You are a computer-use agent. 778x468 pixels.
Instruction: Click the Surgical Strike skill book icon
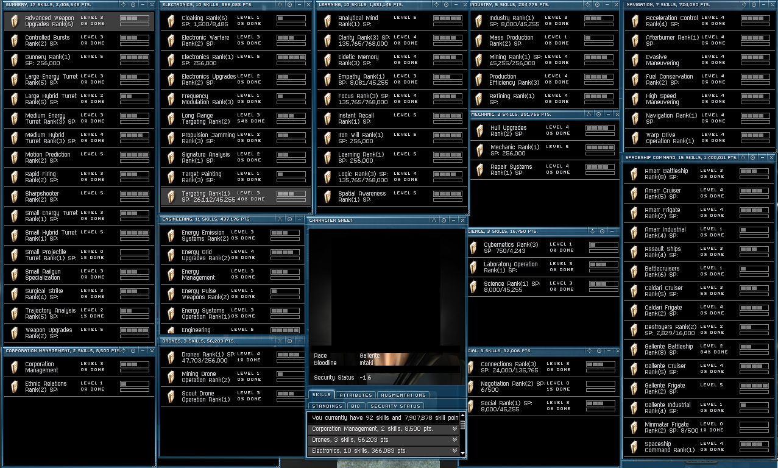15,294
